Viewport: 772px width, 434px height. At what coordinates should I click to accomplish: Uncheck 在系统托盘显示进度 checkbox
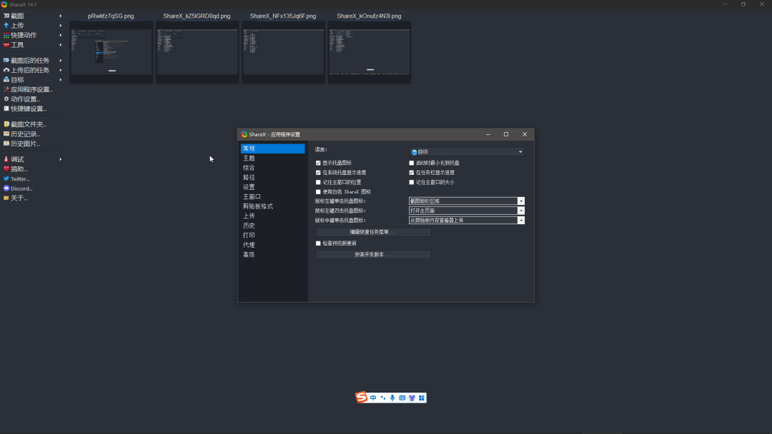[x=318, y=173]
